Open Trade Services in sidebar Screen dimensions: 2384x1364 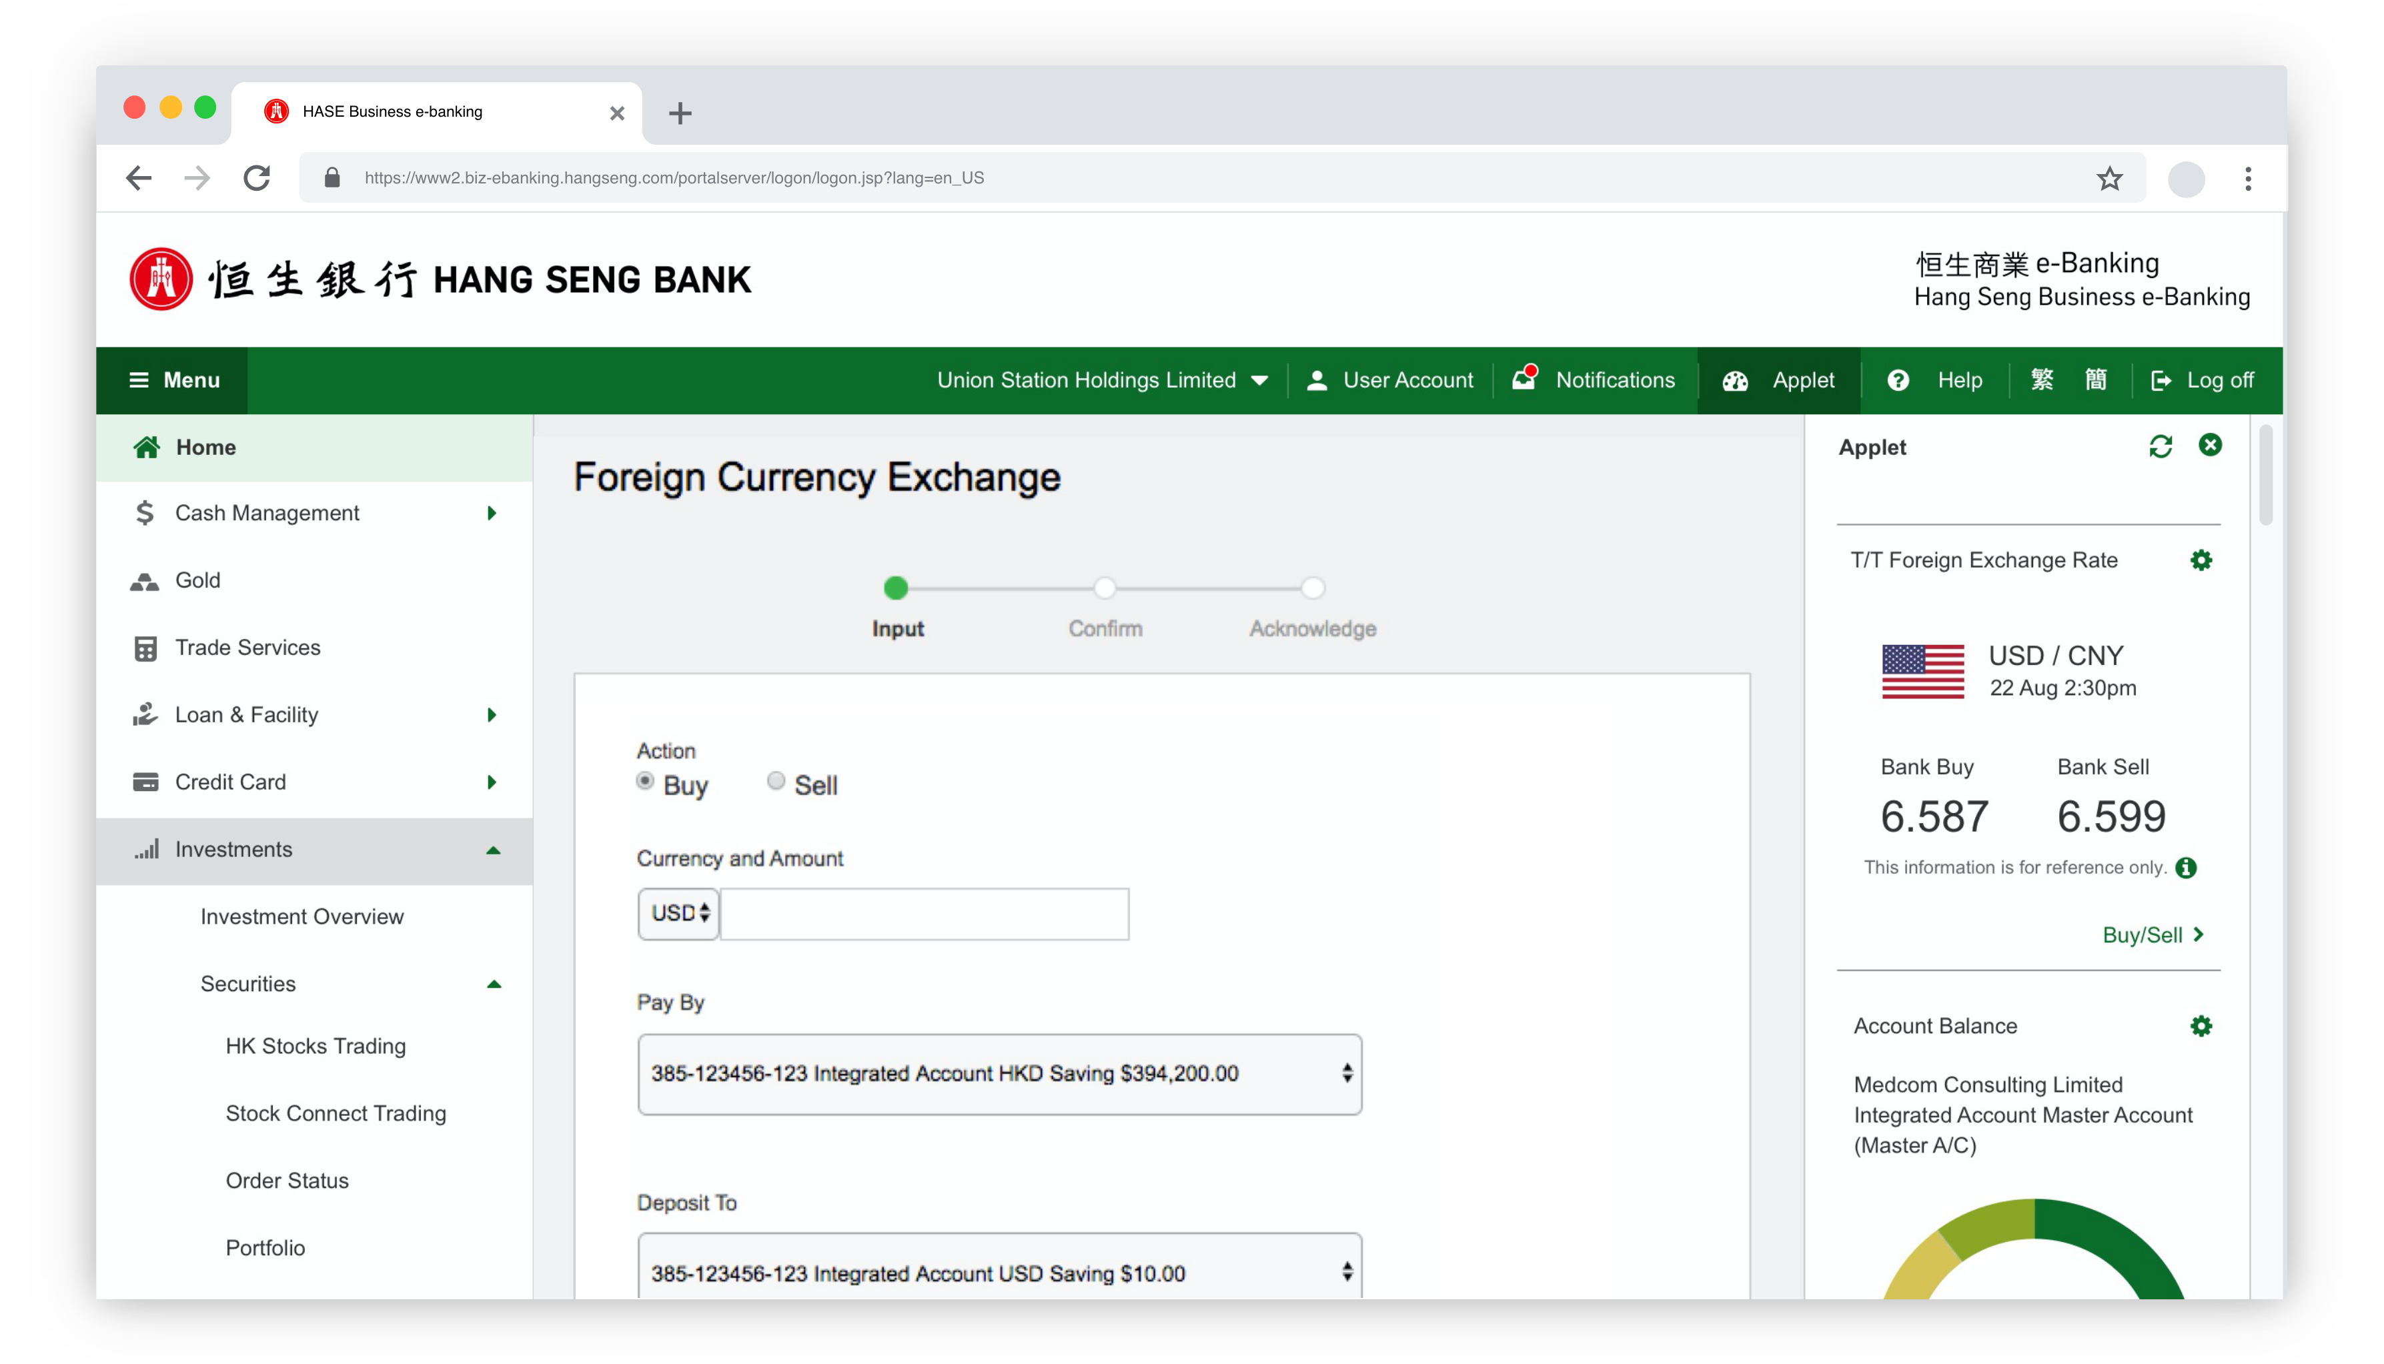click(315, 648)
